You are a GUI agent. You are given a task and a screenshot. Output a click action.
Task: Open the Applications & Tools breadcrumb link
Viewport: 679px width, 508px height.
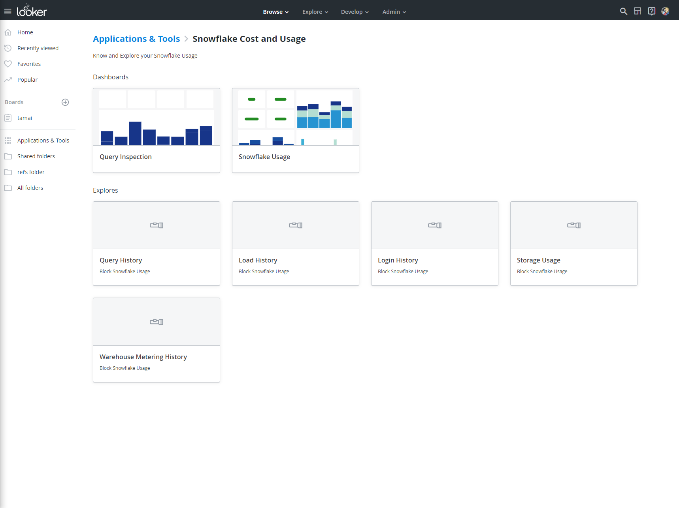click(x=136, y=39)
